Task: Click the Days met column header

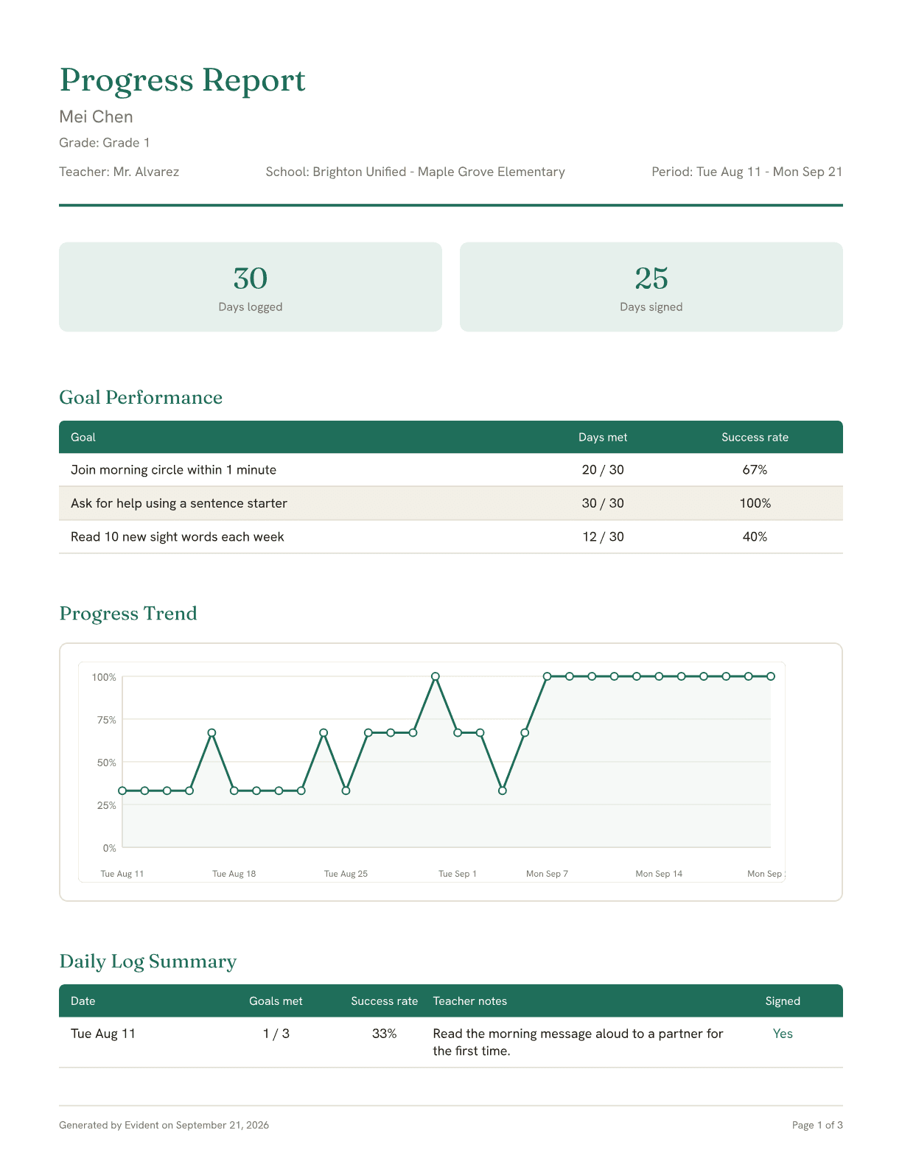Action: [x=603, y=437]
